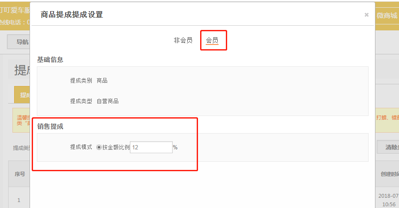The width and height of the screenshot is (399, 208).
Task: Click the percentage input field showing 12
Action: 151,147
